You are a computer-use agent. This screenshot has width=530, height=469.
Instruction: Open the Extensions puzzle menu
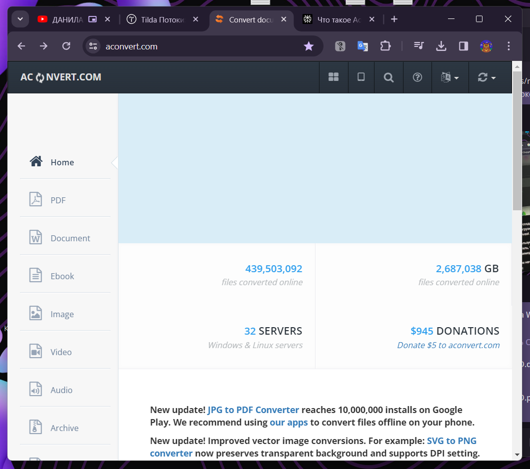[385, 46]
